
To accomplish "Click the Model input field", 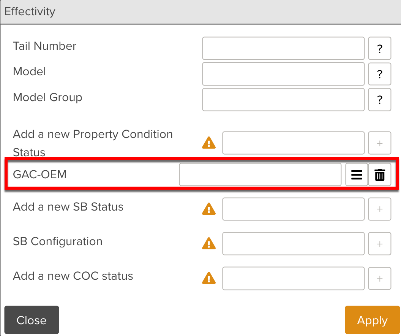I will coord(283,74).
